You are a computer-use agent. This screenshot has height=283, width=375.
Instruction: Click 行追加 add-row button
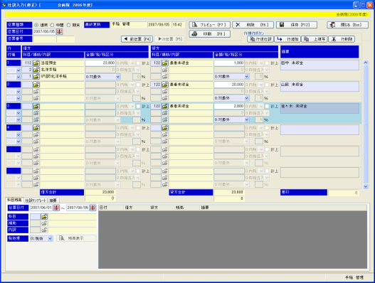pos(287,39)
